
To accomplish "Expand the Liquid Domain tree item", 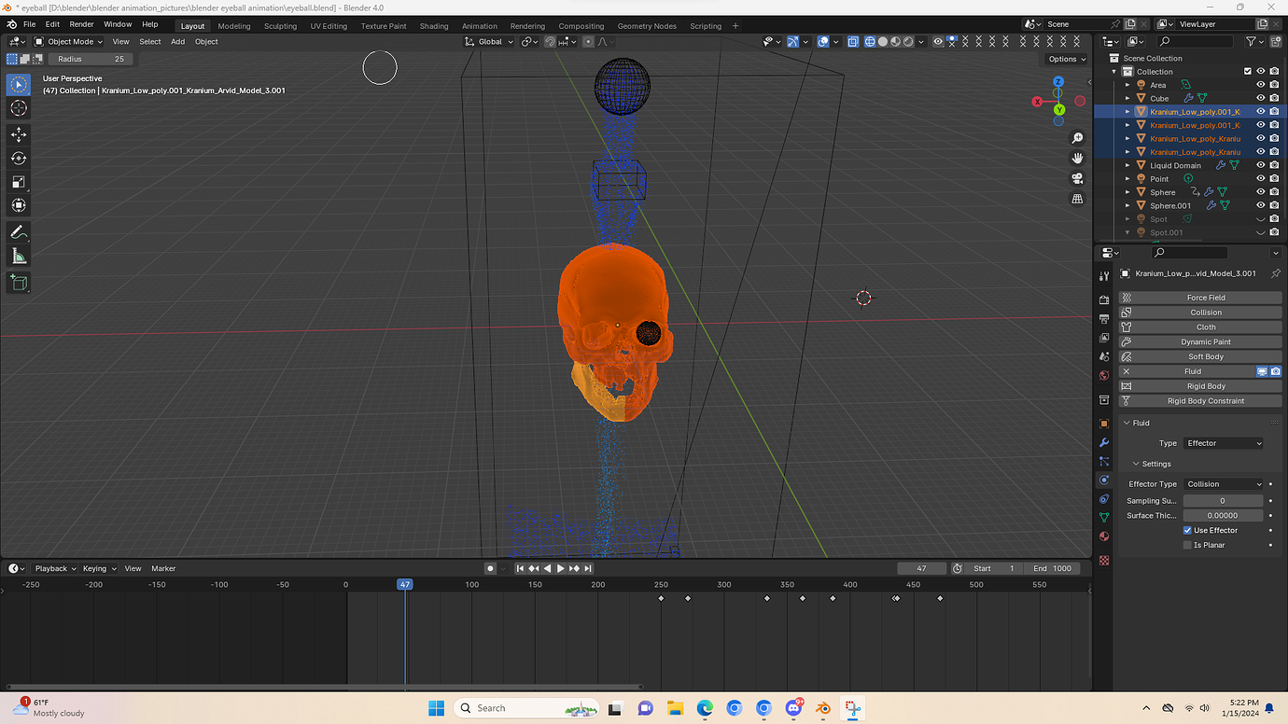I will [1127, 165].
